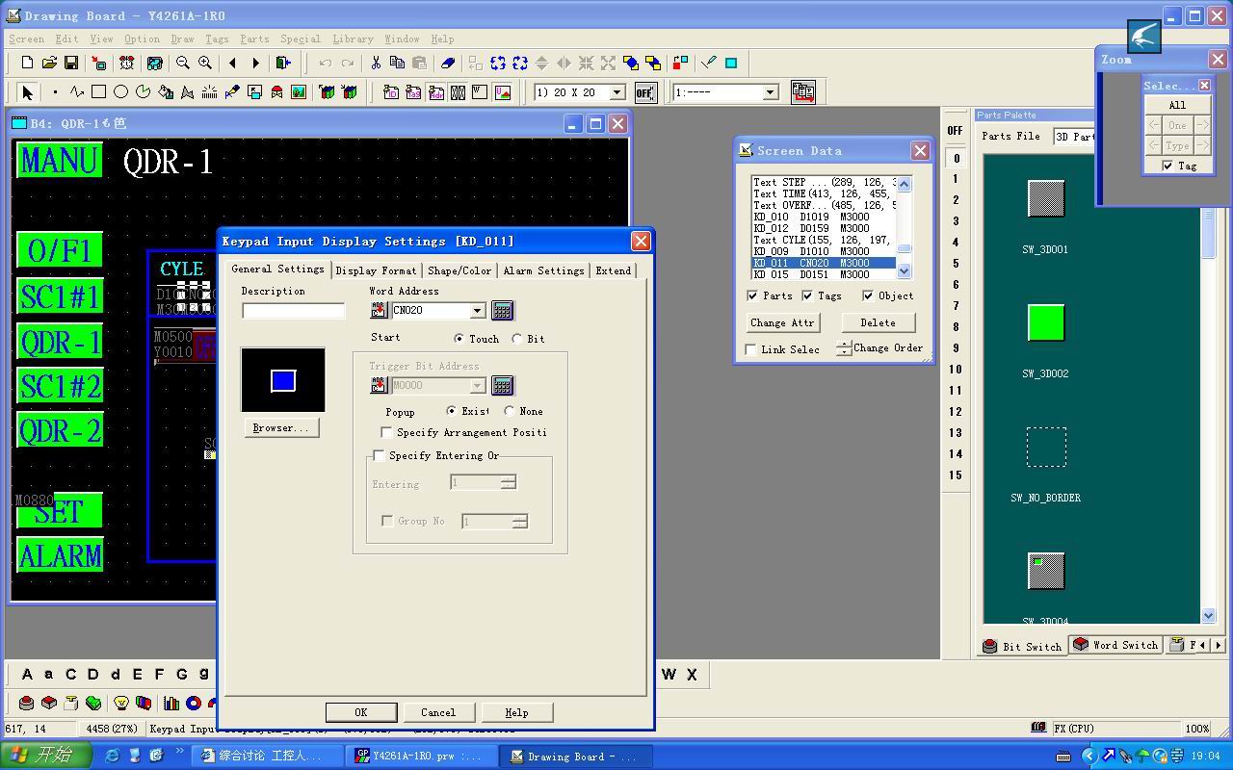This screenshot has height=770, width=1233.
Task: Select the circle drawing tool
Action: (x=120, y=92)
